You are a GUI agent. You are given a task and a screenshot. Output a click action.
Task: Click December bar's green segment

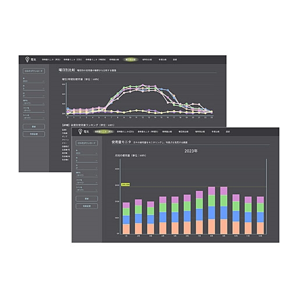tap(260, 208)
